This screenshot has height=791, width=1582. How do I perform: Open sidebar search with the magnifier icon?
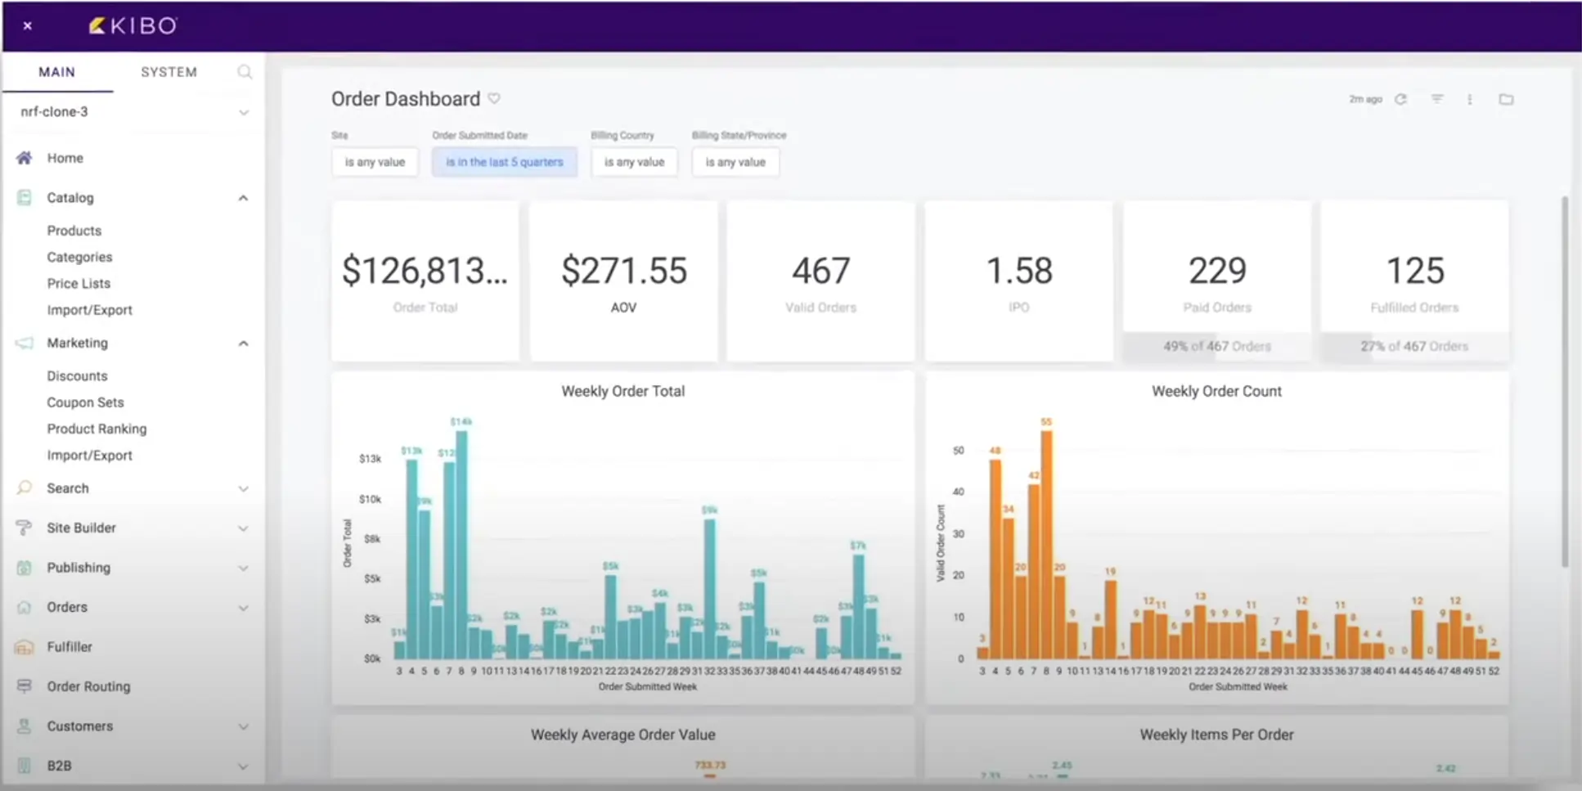click(x=245, y=72)
